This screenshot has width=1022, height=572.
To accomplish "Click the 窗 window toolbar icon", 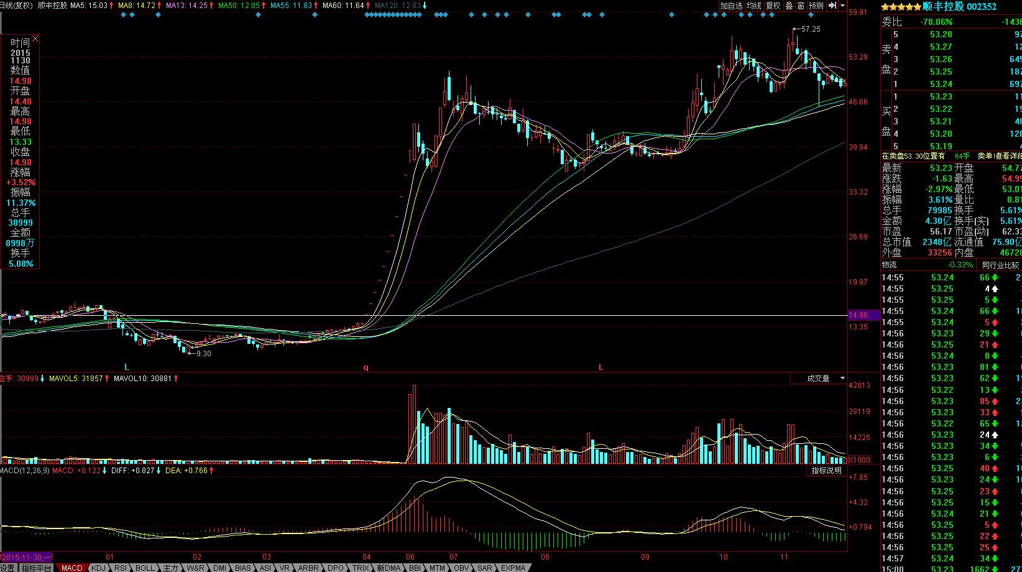I will (801, 6).
